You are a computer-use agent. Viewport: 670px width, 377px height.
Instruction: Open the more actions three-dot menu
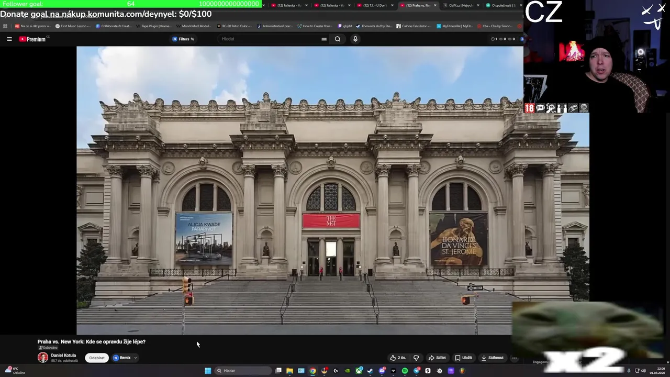point(515,358)
